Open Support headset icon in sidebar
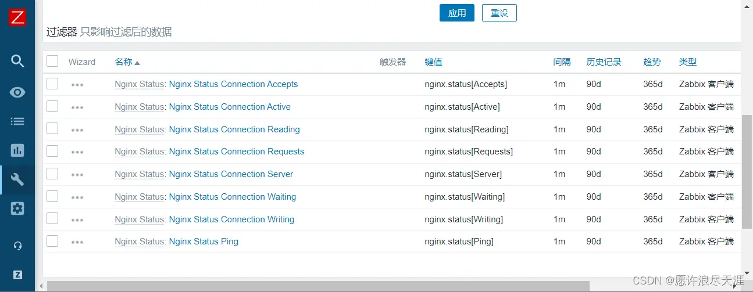 click(x=17, y=246)
